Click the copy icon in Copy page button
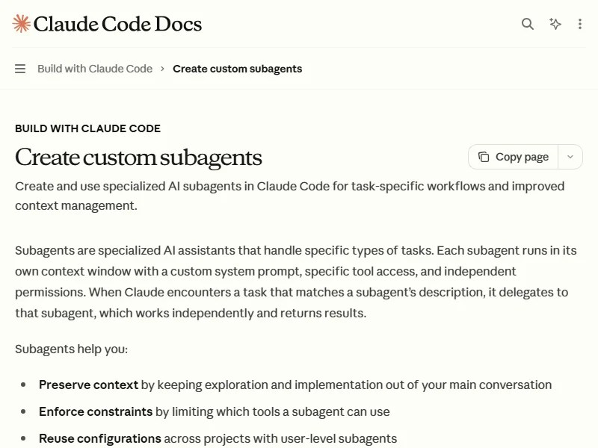 click(x=484, y=157)
